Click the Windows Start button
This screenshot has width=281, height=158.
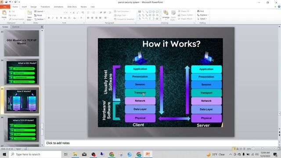(x=4, y=154)
